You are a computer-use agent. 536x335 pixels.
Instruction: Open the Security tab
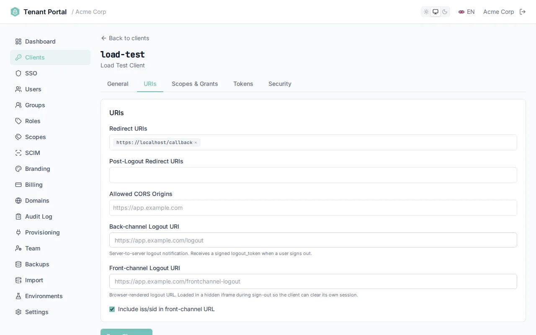coord(280,84)
